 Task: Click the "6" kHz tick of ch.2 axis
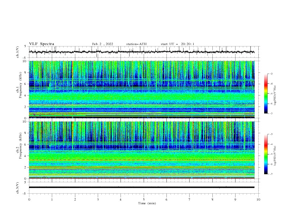coord(26,144)
